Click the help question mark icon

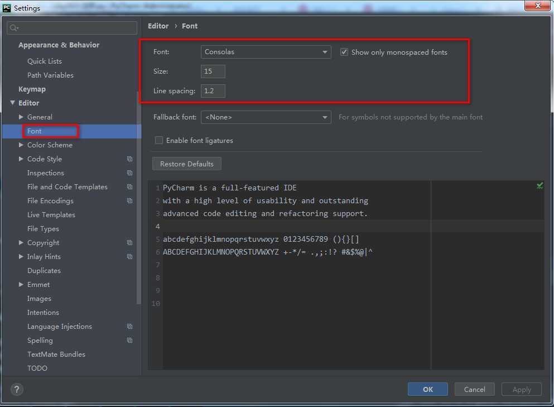click(17, 389)
